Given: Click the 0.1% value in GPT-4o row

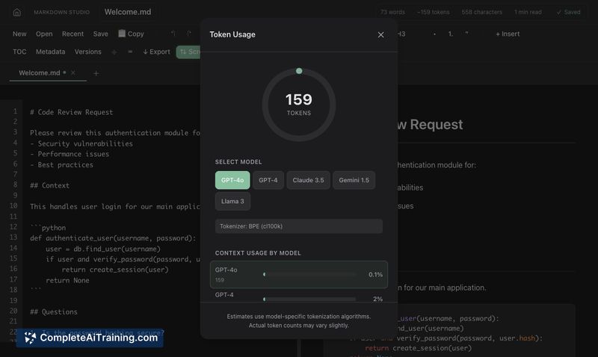Looking at the screenshot, I should (375, 275).
